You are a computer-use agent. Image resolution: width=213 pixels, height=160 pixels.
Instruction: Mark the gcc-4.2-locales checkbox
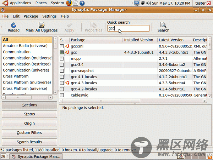point(62,89)
